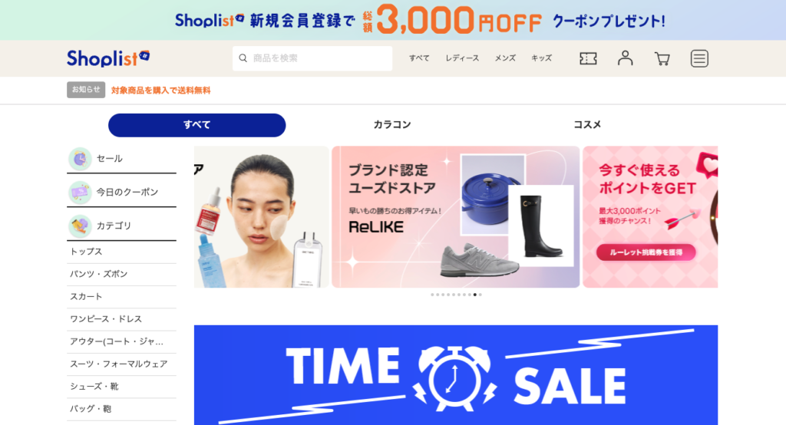Select the セール clock icon
Viewport: 786px width, 425px height.
pyautogui.click(x=80, y=159)
